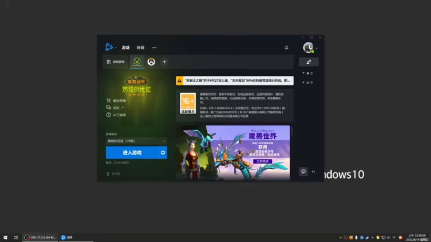Screen dimensions: 431x242
Task: Expand the profile dropdown arrow beside avatar
Action: 317,48
